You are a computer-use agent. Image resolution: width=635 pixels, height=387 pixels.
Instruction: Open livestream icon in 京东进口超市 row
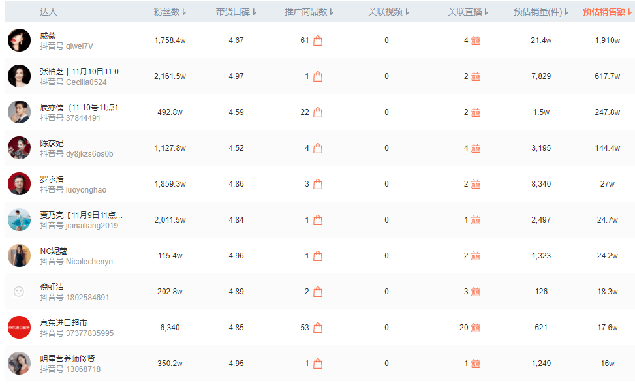(476, 328)
